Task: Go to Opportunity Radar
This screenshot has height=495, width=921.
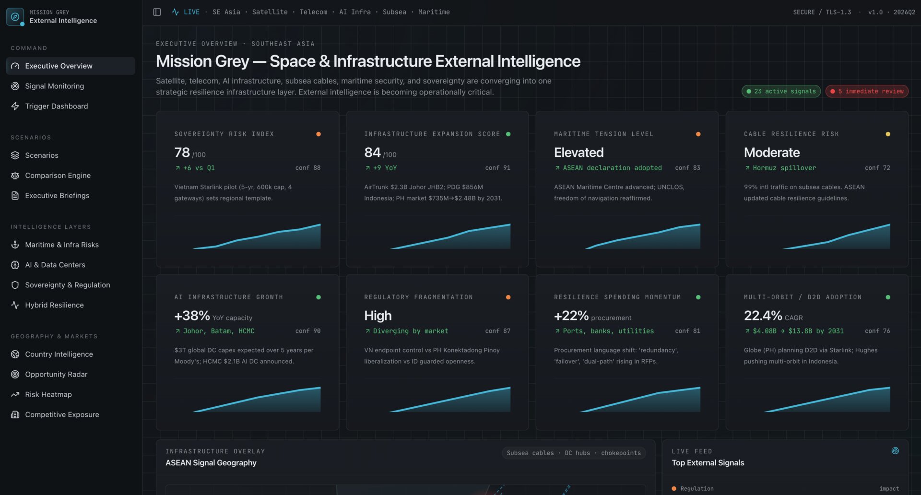Action: pos(71,375)
